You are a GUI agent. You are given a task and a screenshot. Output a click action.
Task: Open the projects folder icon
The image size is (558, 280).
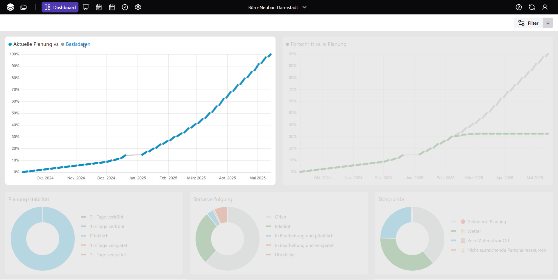pyautogui.click(x=24, y=7)
